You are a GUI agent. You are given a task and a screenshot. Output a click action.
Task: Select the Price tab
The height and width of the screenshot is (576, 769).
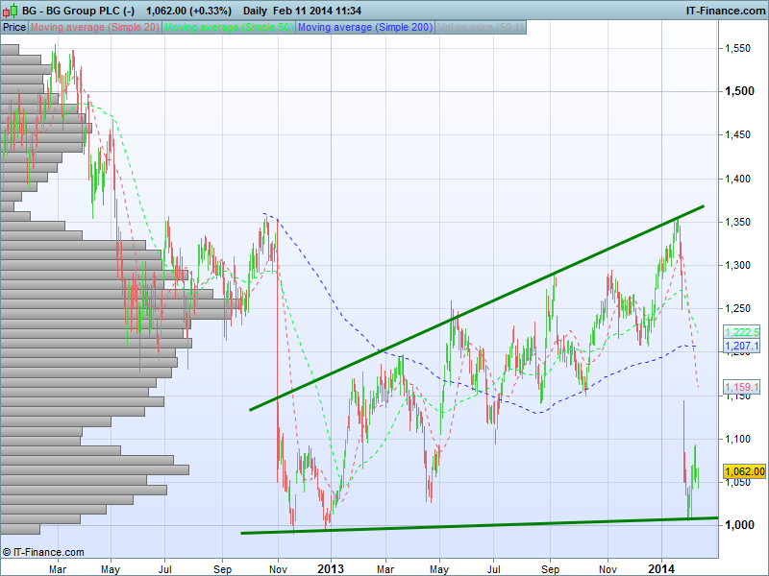click(13, 28)
